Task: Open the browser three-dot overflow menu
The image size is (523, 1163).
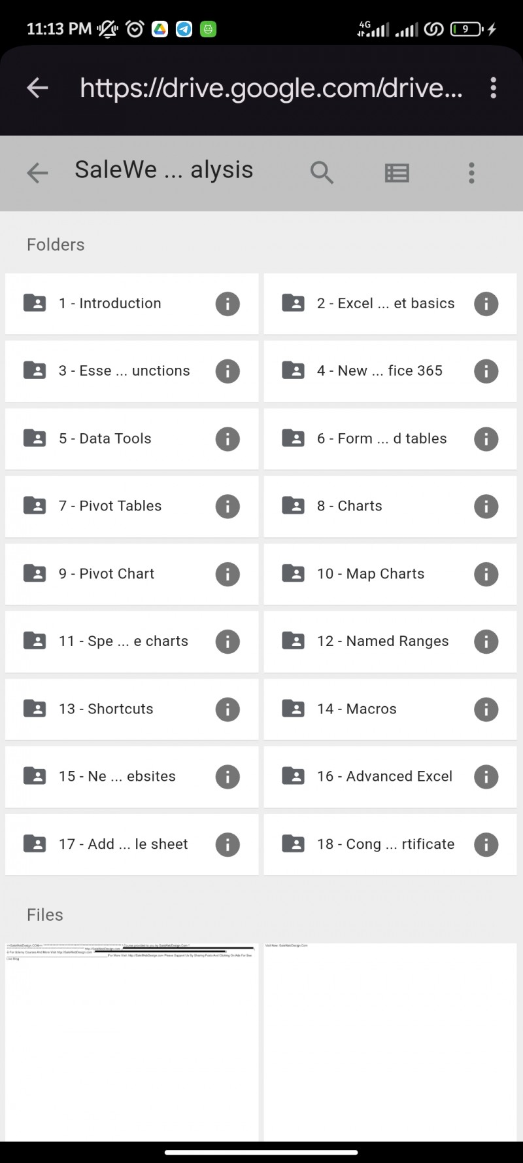Action: 493,88
